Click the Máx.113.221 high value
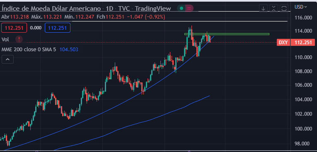 coord(46,17)
